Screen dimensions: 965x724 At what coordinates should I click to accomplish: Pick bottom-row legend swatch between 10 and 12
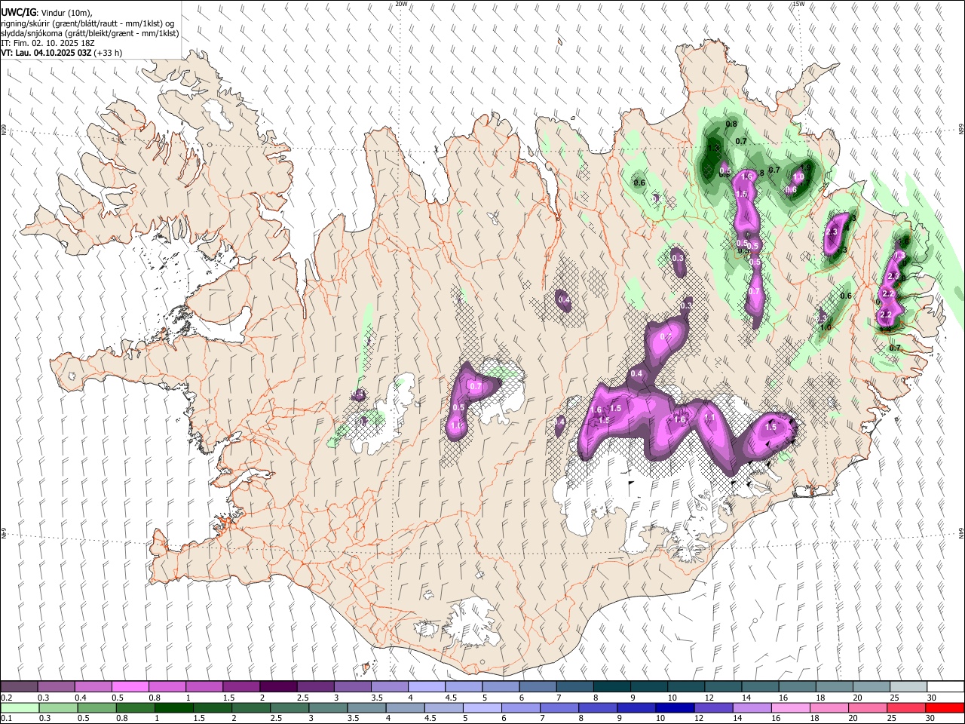pyautogui.click(x=674, y=708)
